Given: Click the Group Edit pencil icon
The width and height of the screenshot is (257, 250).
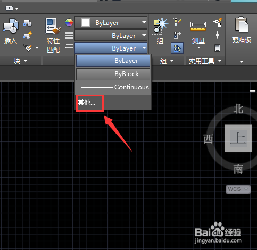Looking at the screenshot, I should [177, 22].
